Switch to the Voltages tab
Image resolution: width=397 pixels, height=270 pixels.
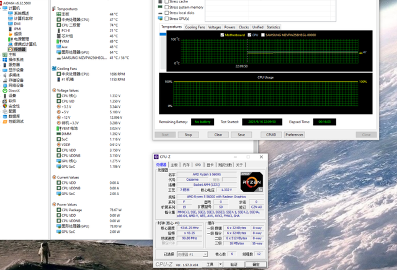pos(215,27)
